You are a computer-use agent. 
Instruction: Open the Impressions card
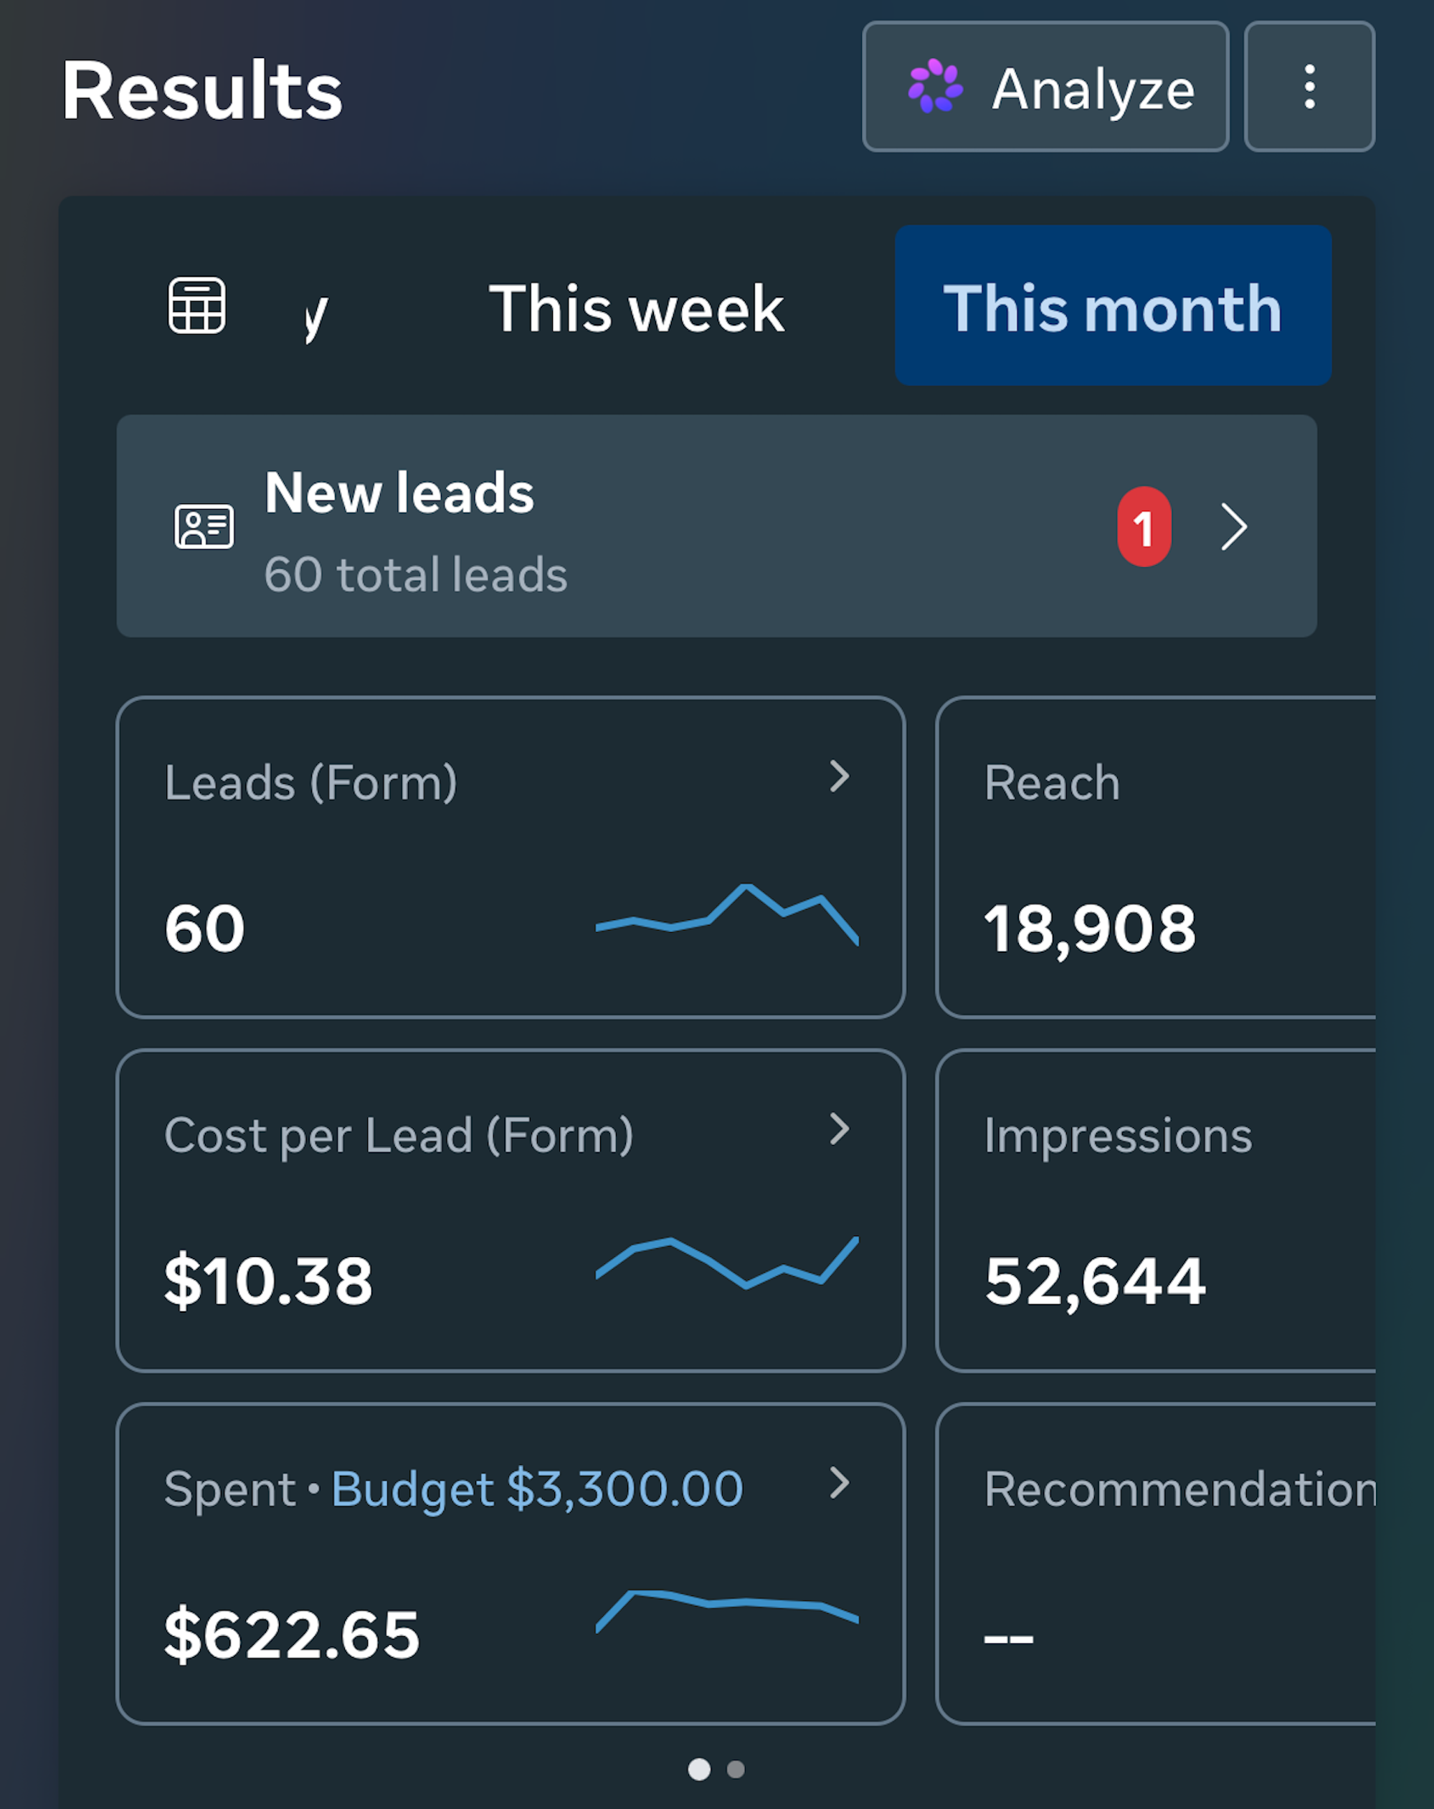[1155, 1210]
